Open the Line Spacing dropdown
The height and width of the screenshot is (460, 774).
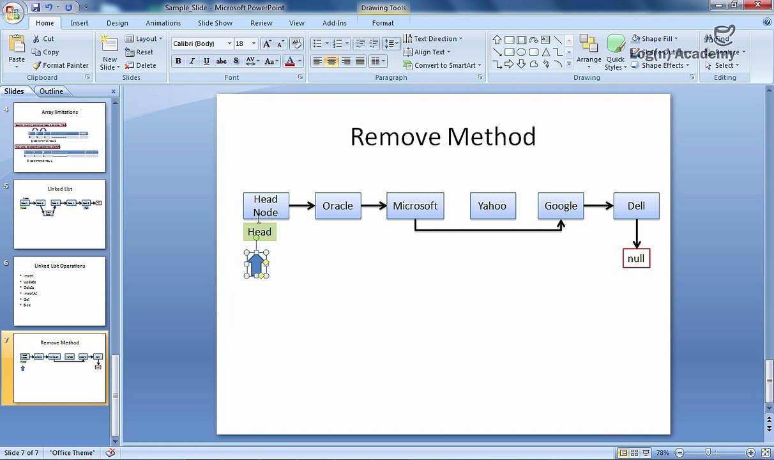[x=391, y=43]
